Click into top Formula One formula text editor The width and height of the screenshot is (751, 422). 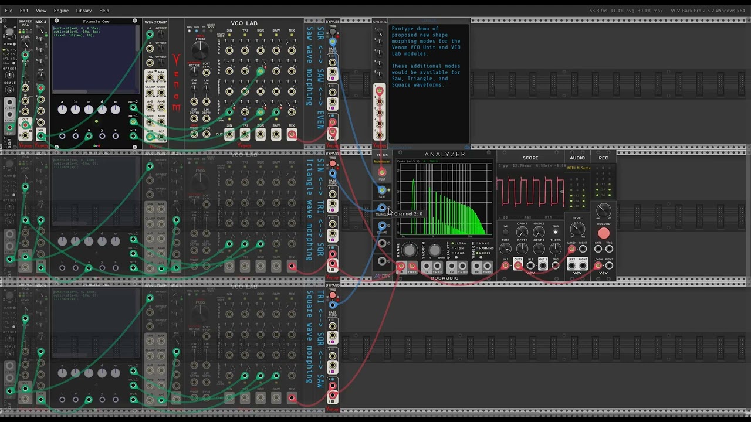(96, 59)
